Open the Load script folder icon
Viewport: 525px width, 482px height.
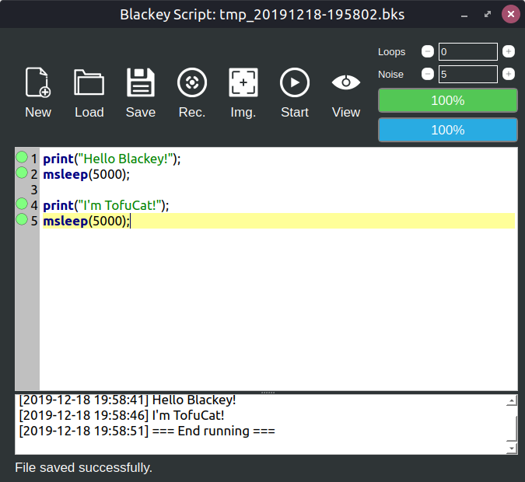point(89,82)
